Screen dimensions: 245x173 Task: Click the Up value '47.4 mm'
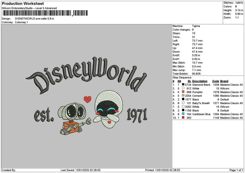[x=197, y=48]
